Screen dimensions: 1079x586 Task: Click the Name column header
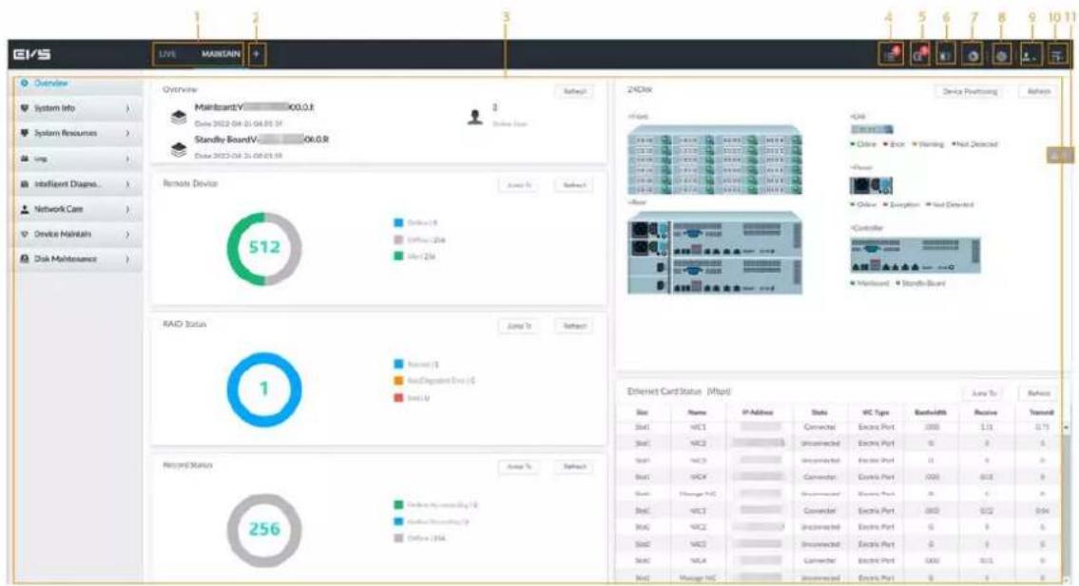697,413
